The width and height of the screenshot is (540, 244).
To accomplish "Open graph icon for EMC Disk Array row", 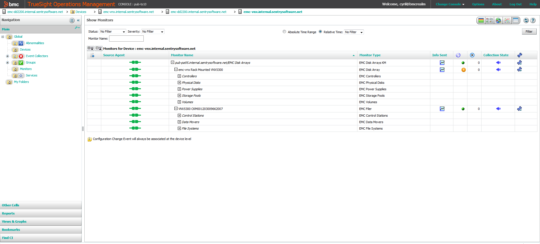I will click(442, 70).
